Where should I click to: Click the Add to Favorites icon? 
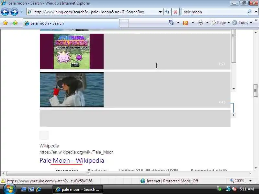15,23
